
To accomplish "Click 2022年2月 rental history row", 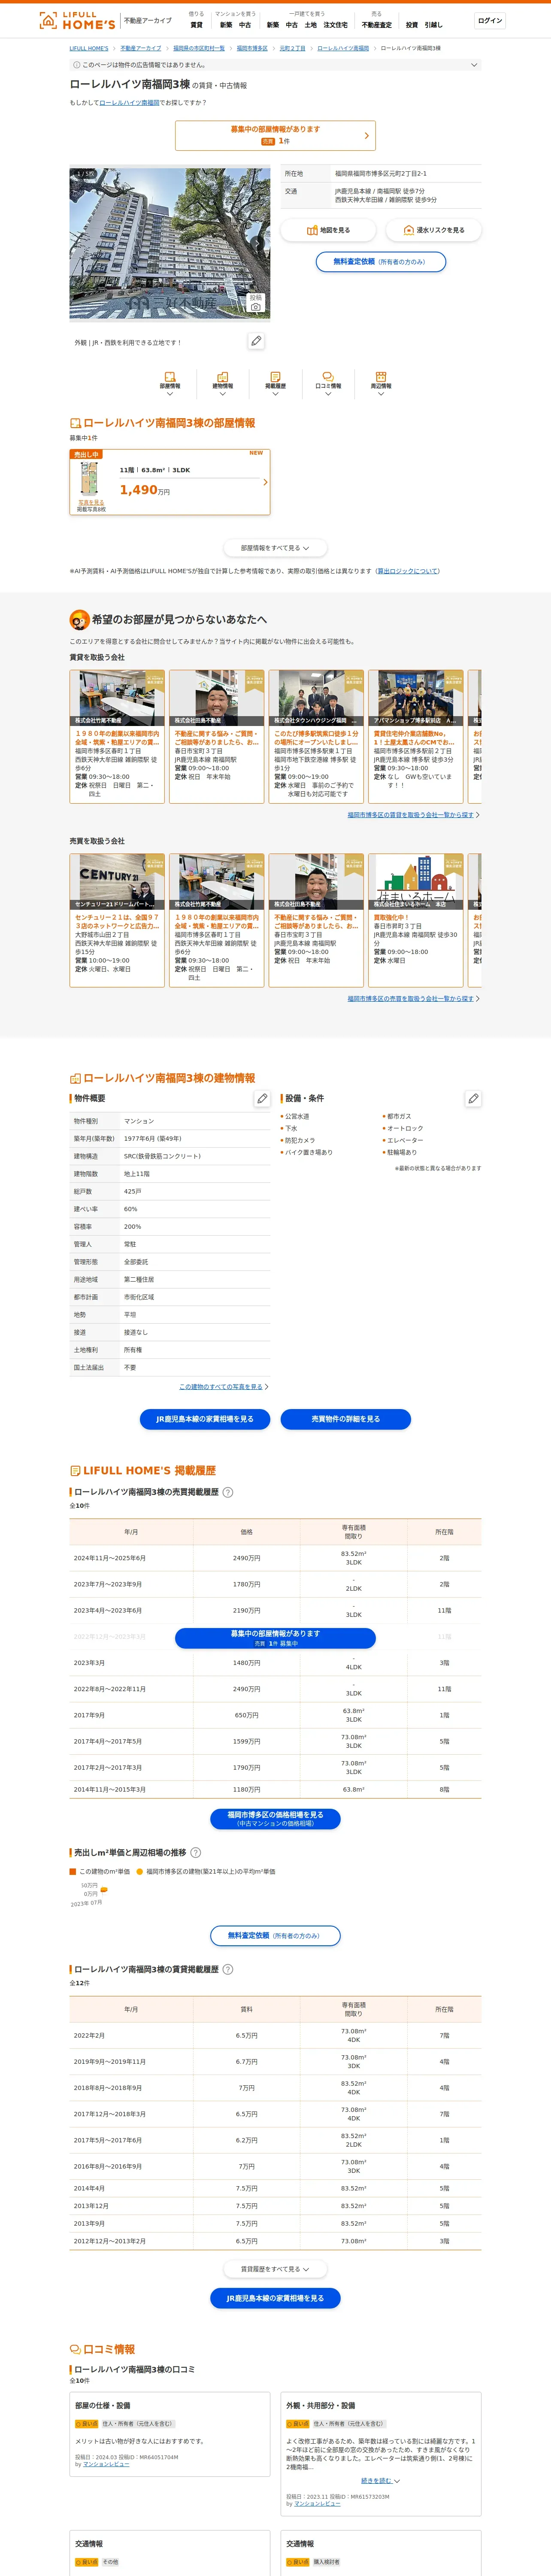I will pyautogui.click(x=275, y=2035).
